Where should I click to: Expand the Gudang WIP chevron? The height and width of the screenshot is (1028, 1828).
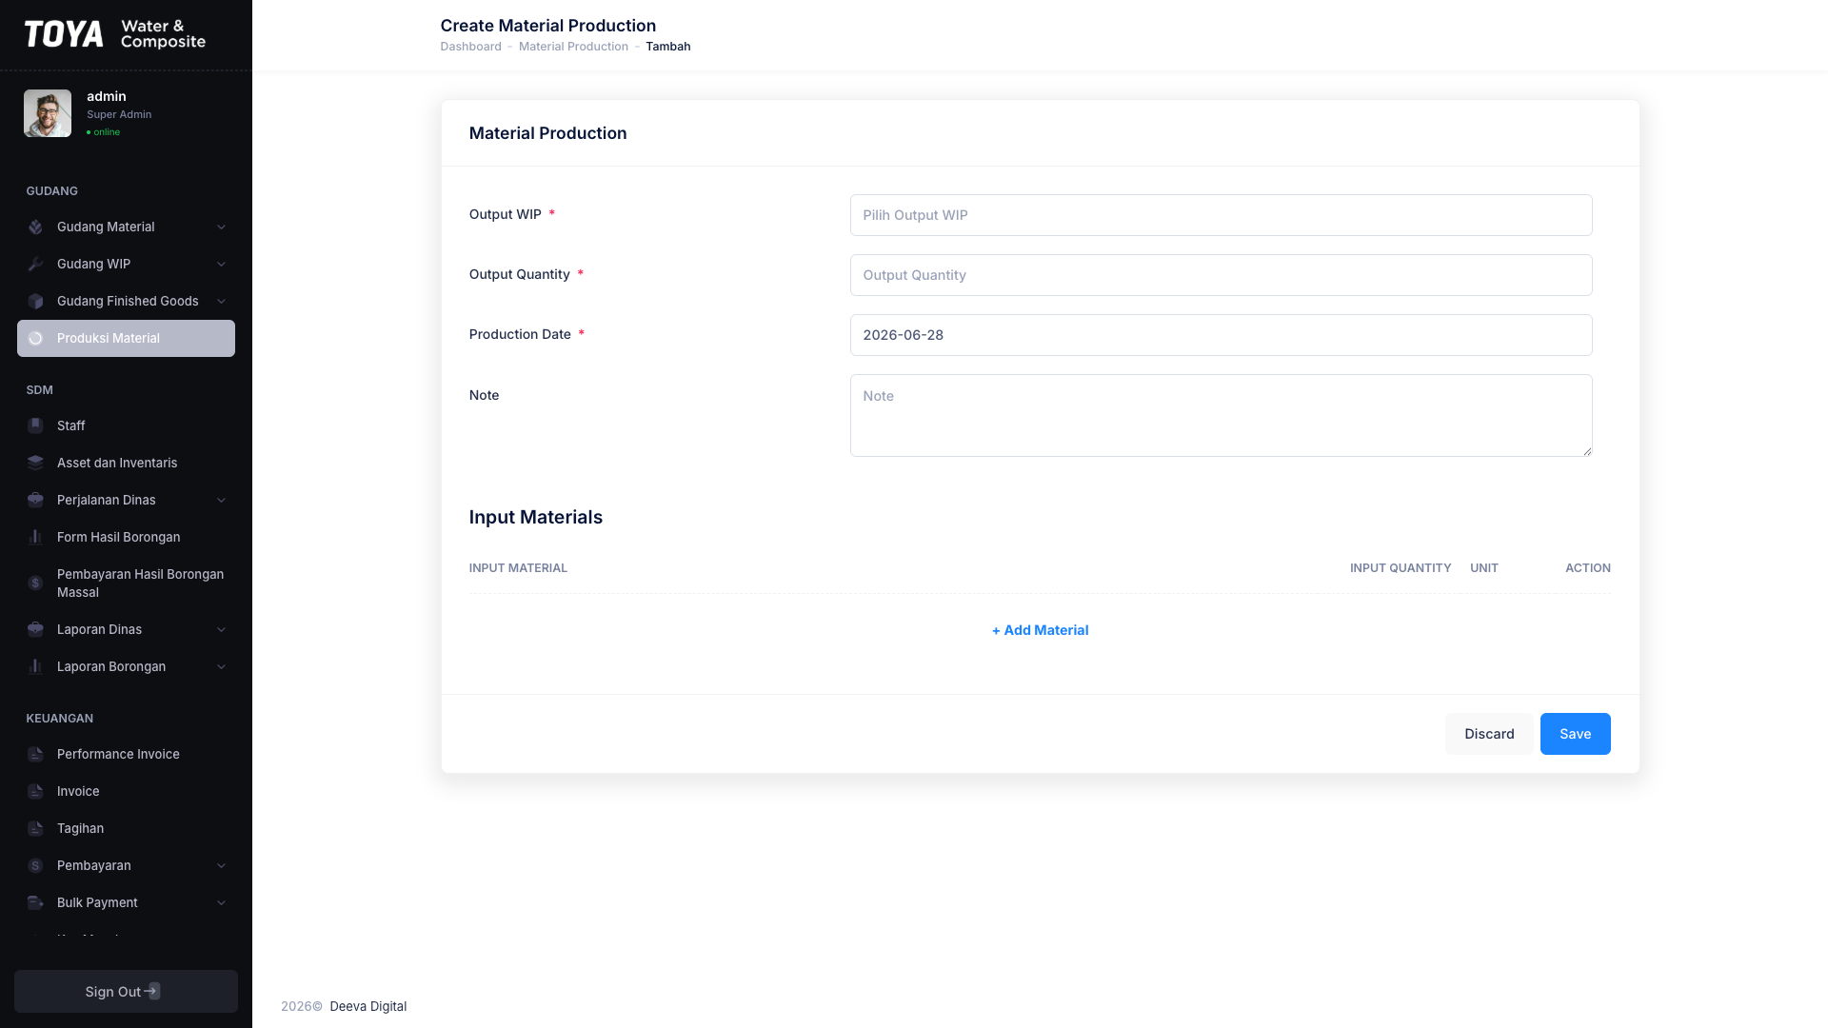pyautogui.click(x=221, y=264)
